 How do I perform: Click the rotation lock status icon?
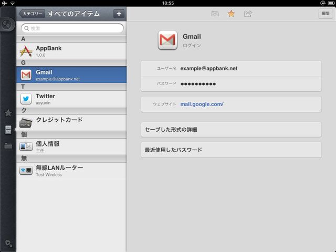coord(323,3)
